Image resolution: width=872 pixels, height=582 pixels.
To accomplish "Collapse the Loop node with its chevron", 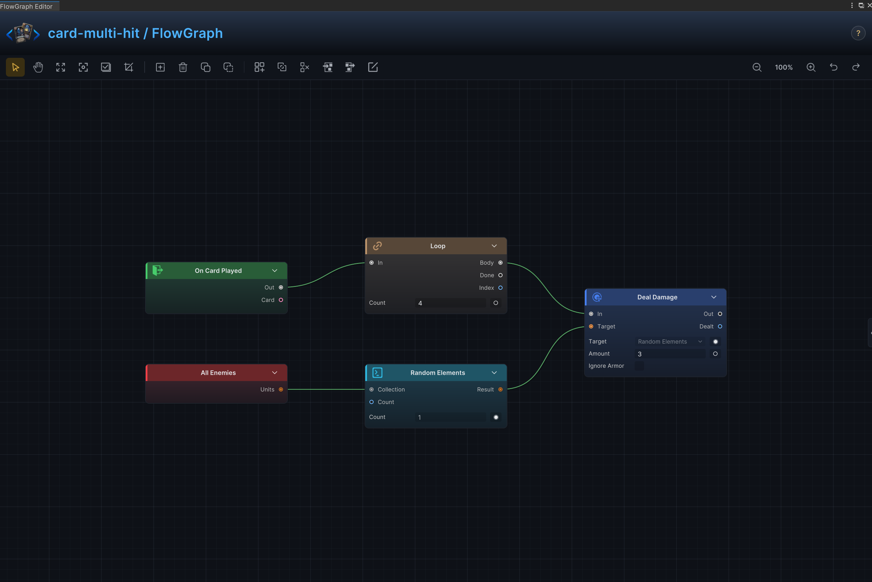I will [x=494, y=246].
